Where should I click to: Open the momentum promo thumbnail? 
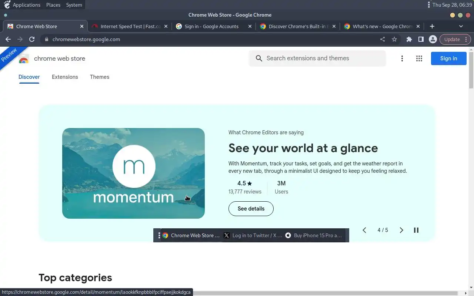pyautogui.click(x=133, y=173)
